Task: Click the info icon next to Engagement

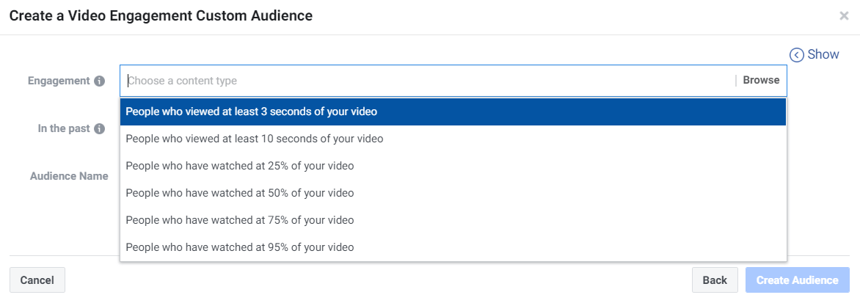Action: pyautogui.click(x=99, y=81)
